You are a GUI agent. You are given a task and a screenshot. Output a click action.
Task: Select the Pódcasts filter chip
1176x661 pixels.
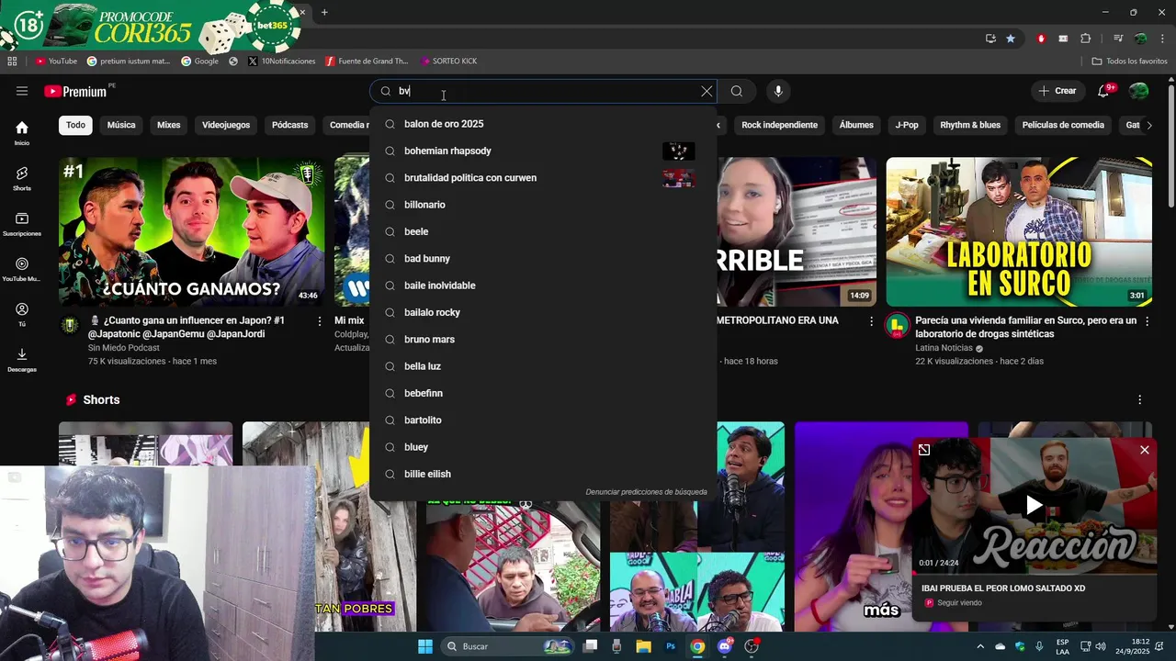coord(290,125)
